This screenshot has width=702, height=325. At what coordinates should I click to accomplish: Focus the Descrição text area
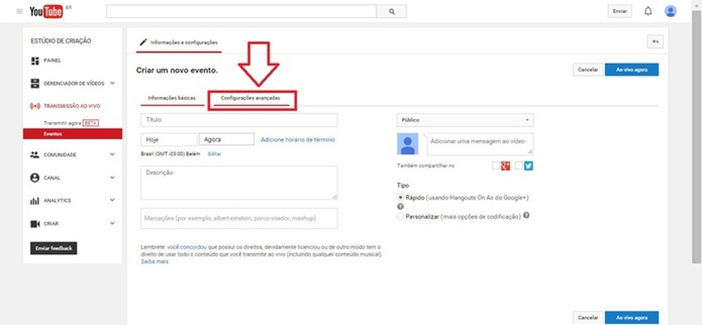coord(239,183)
